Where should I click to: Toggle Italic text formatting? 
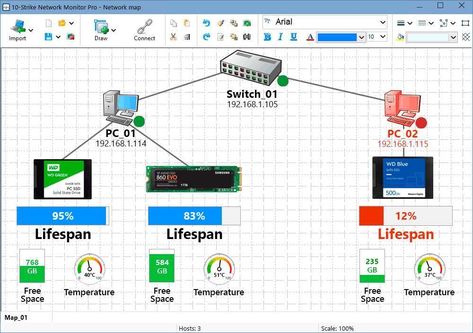280,37
